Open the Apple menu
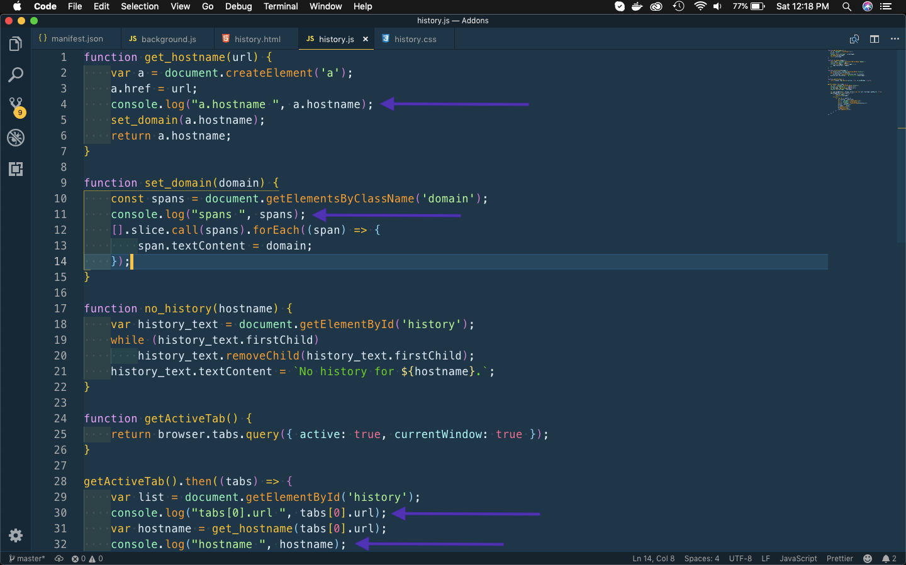The image size is (906, 565). pyautogui.click(x=17, y=6)
